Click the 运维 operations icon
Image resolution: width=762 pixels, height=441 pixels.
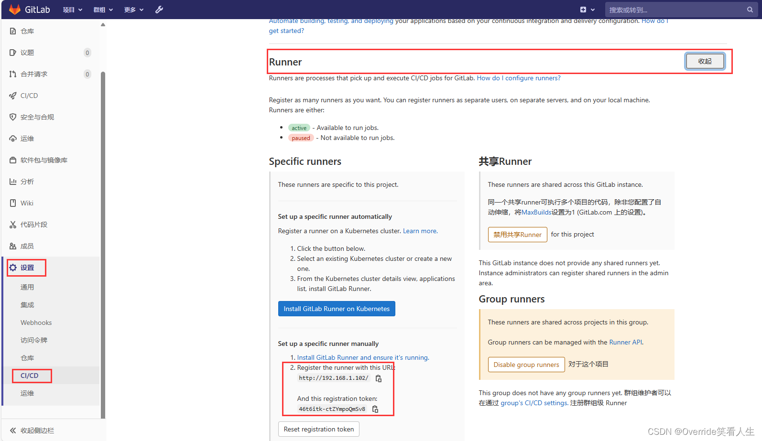13,139
